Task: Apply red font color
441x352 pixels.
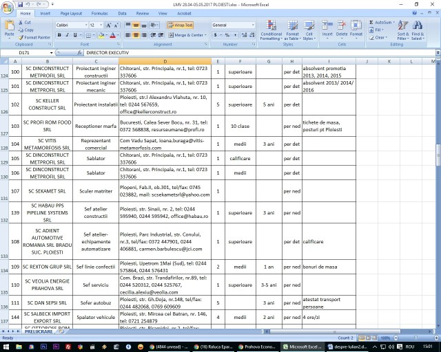Action: point(113,35)
